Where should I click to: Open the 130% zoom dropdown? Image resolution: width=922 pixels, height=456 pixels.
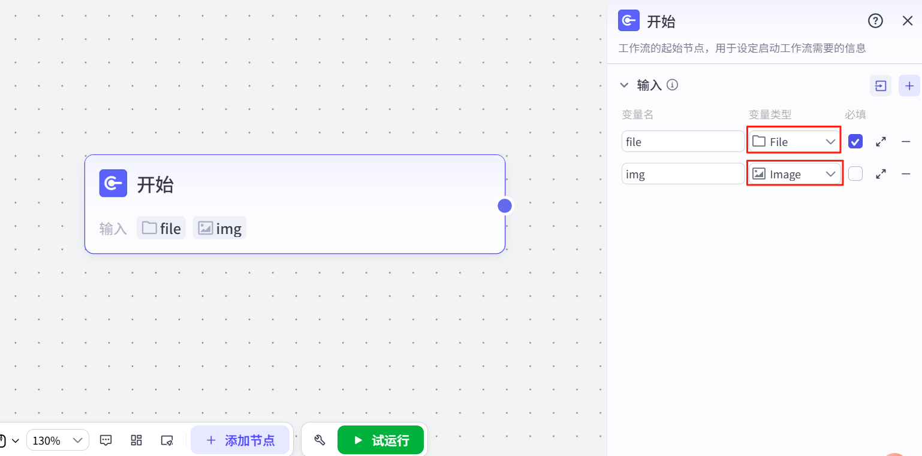click(58, 440)
